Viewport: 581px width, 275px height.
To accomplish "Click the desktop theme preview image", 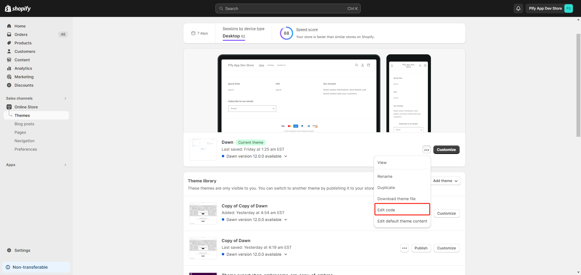I will click(x=299, y=94).
